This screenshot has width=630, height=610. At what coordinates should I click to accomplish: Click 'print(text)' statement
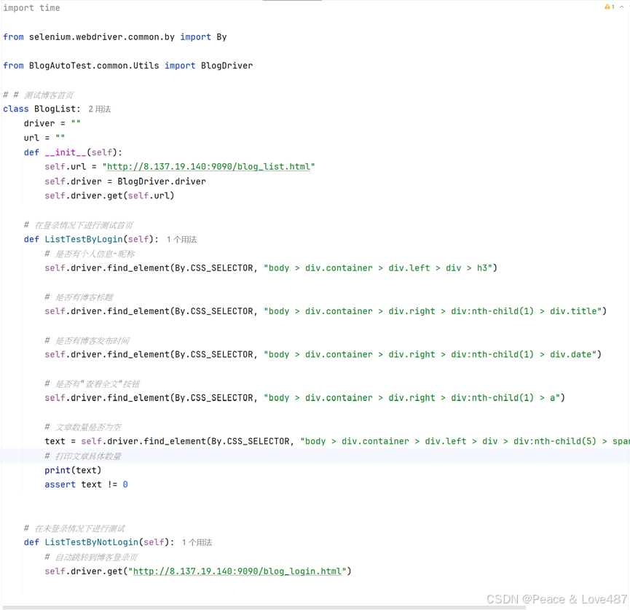click(73, 470)
